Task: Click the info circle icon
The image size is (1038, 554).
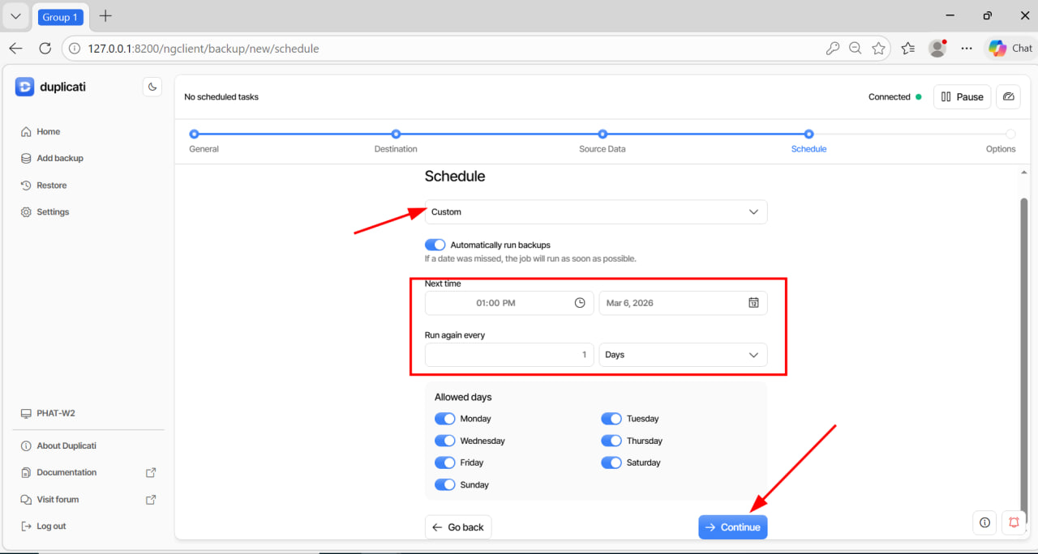Action: (x=984, y=522)
